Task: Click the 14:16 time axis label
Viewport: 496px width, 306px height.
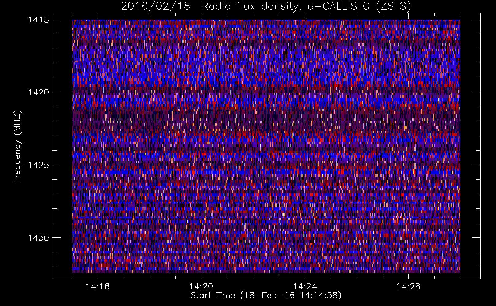Action: pyautogui.click(x=97, y=287)
